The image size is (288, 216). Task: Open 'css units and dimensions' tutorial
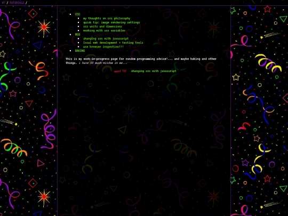tap(102, 26)
